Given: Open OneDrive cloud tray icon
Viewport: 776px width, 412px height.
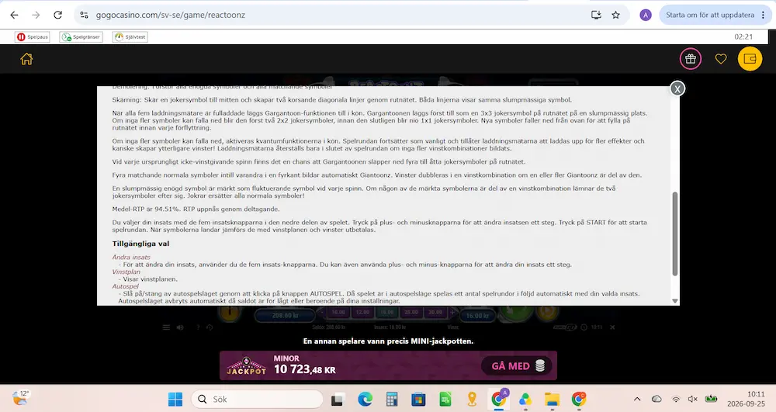Looking at the screenshot, I should (x=656, y=399).
